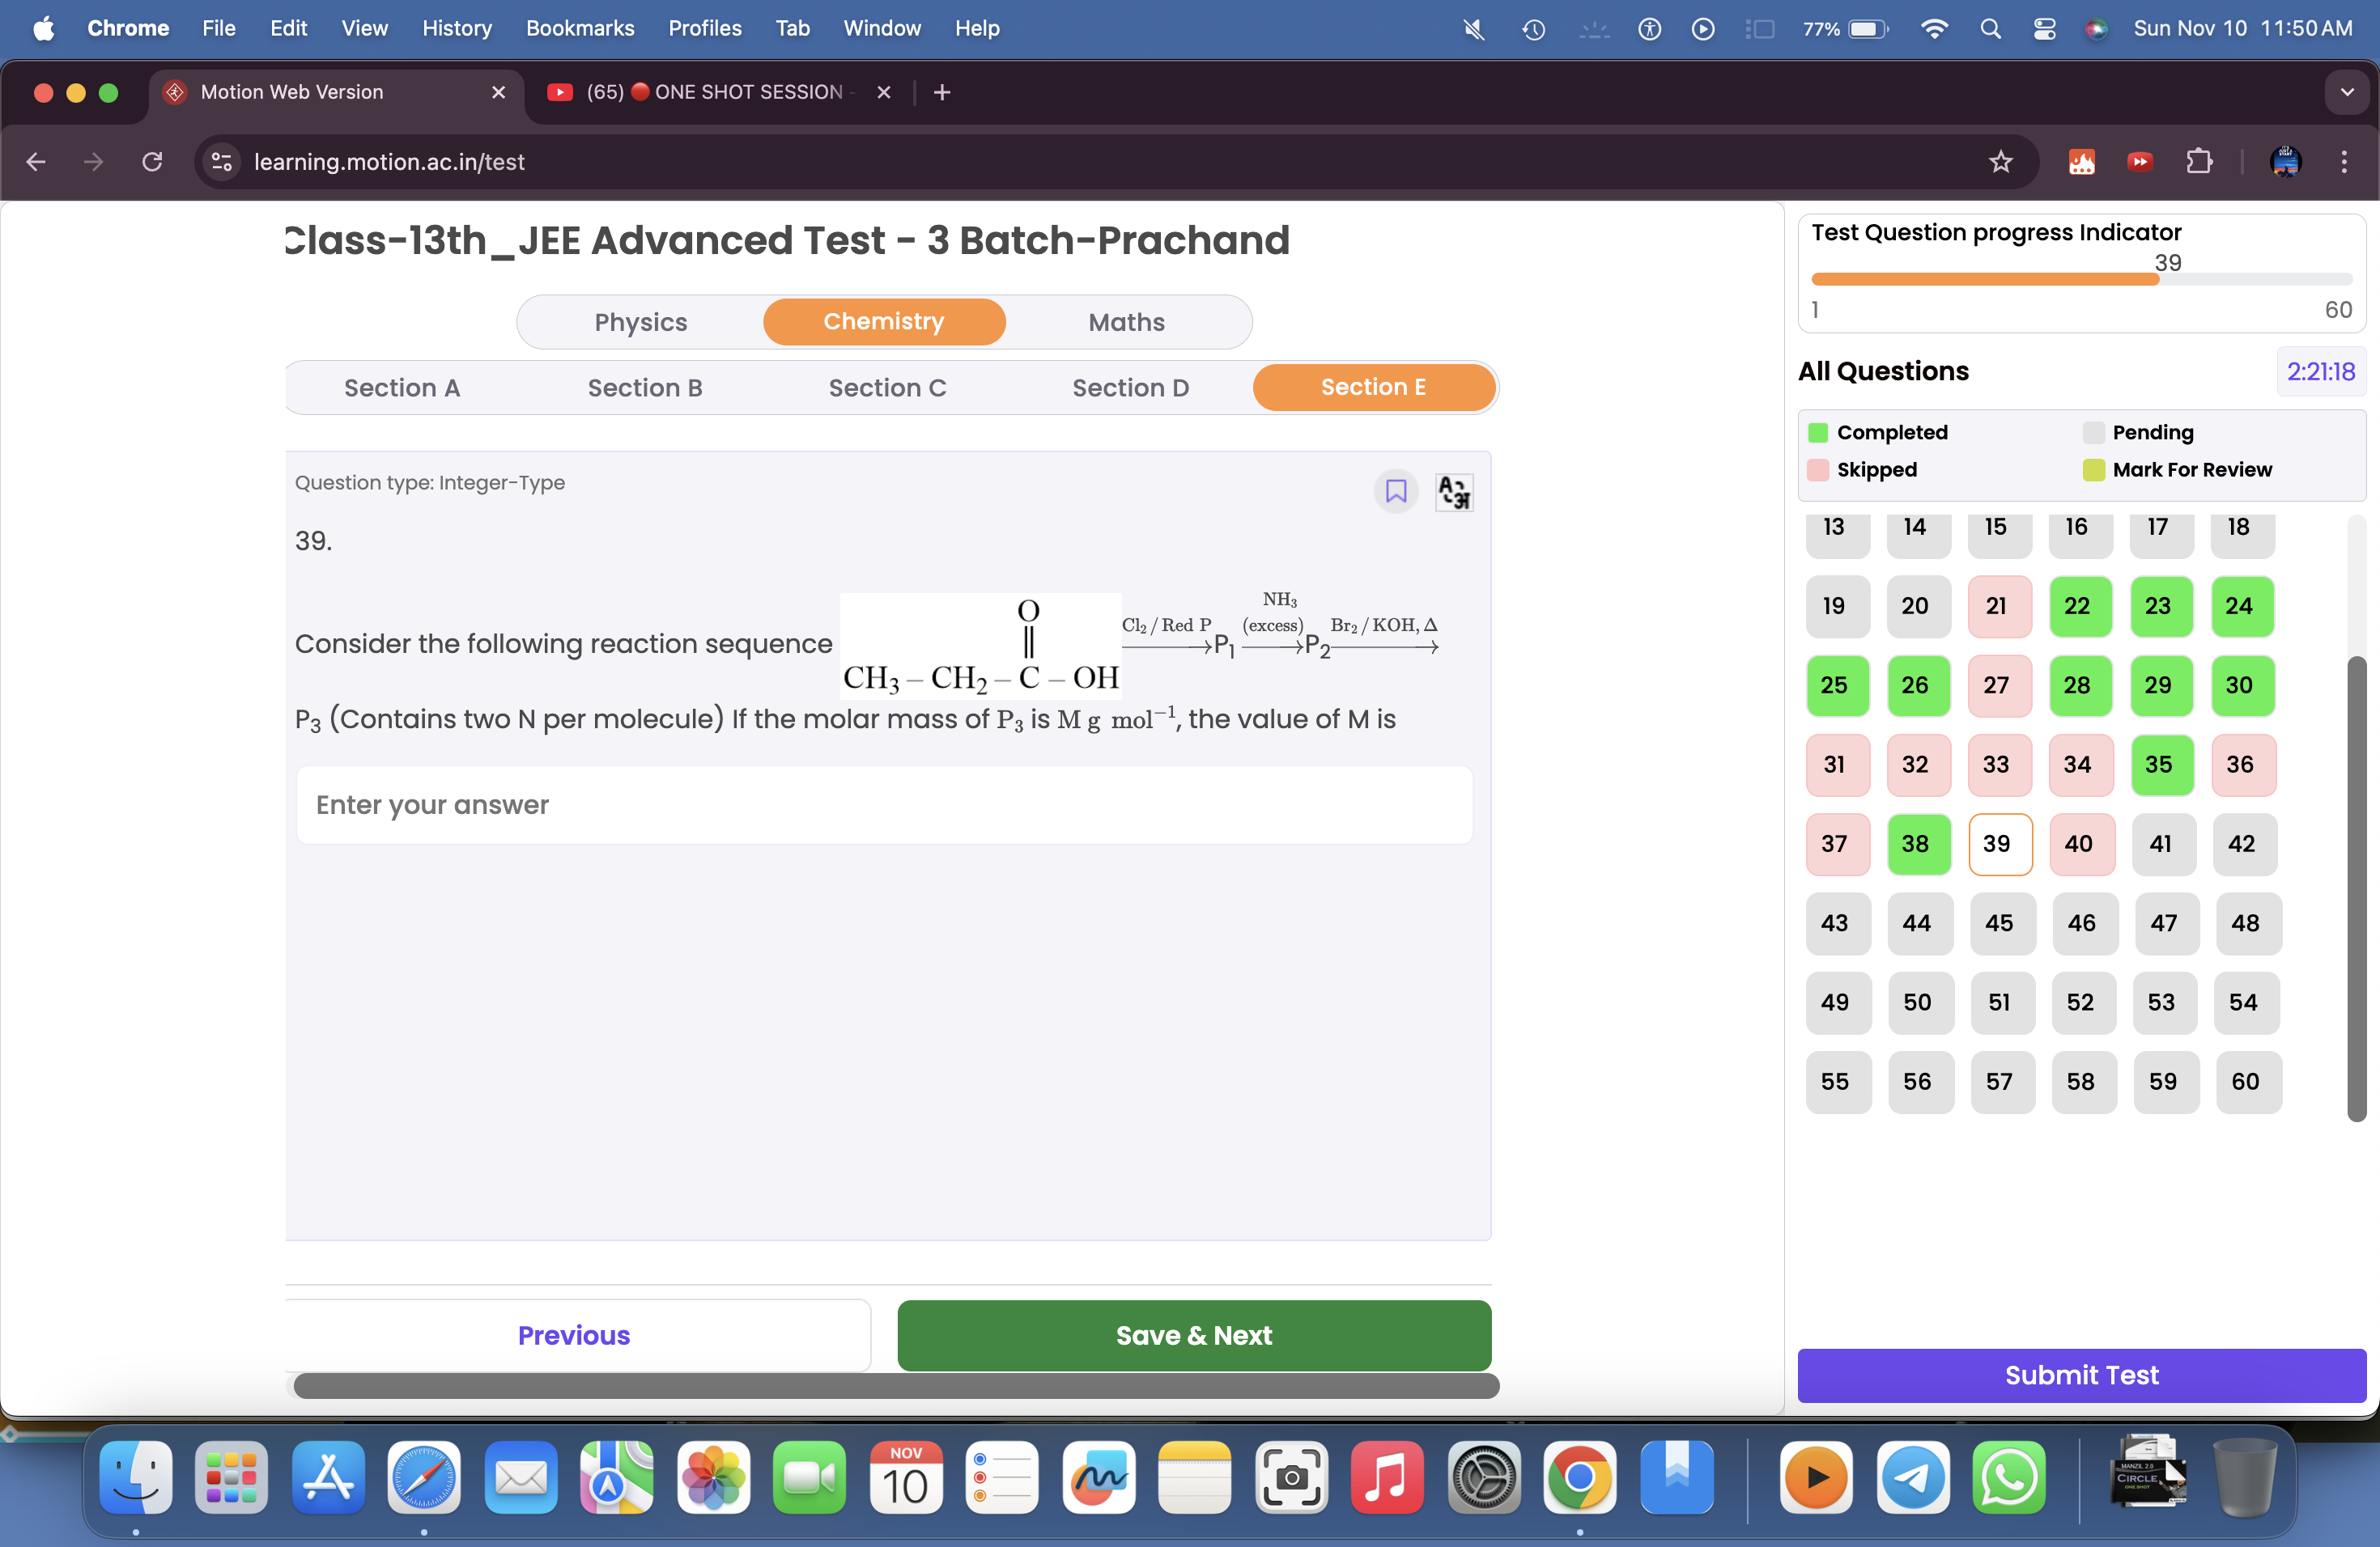
Task: Select the Chemistry tab
Action: (x=885, y=321)
